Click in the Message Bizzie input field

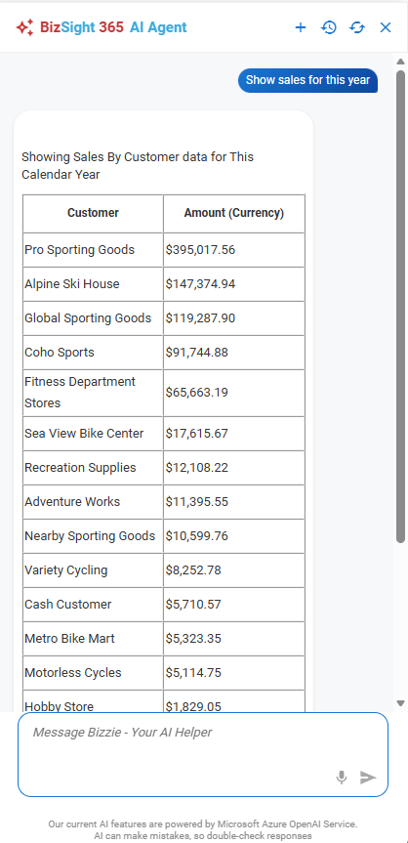(203, 754)
